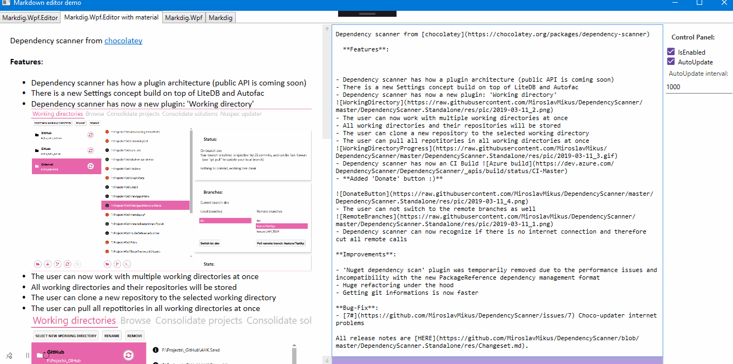733x364 pixels.
Task: Click the editor scroll-up arrow
Action: [326, 30]
